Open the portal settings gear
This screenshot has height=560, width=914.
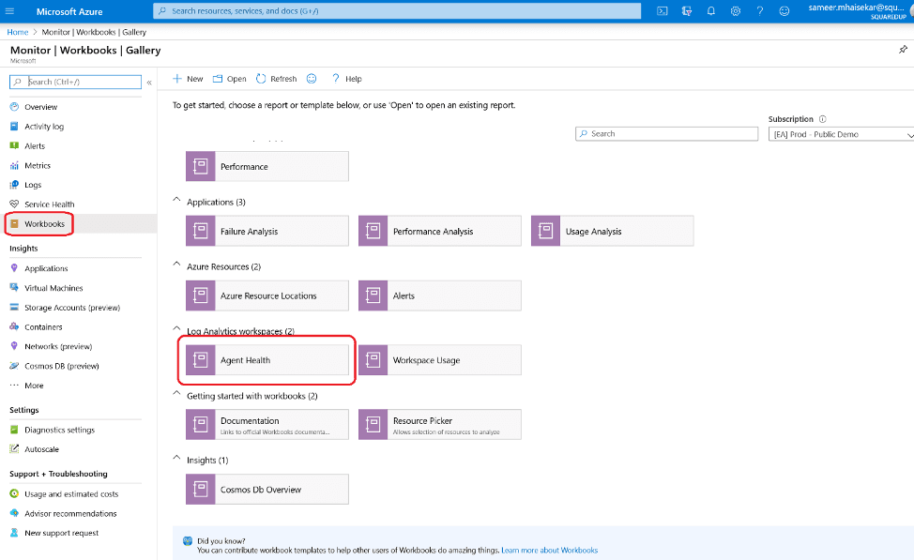coord(736,11)
